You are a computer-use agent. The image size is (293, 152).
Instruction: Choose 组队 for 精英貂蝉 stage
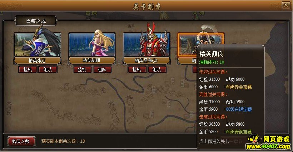[102, 69]
